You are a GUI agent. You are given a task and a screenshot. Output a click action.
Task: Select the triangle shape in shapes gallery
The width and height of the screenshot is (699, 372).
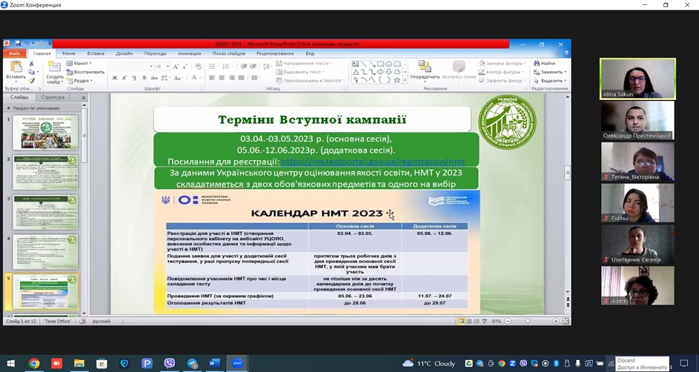click(356, 72)
